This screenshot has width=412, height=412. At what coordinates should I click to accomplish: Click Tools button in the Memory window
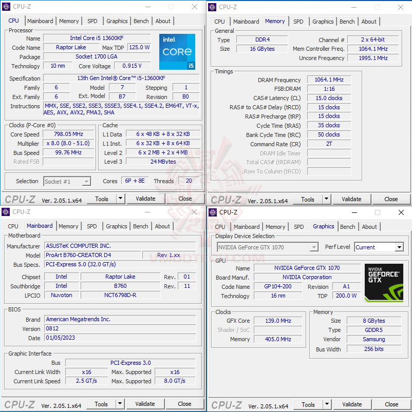pos(308,199)
